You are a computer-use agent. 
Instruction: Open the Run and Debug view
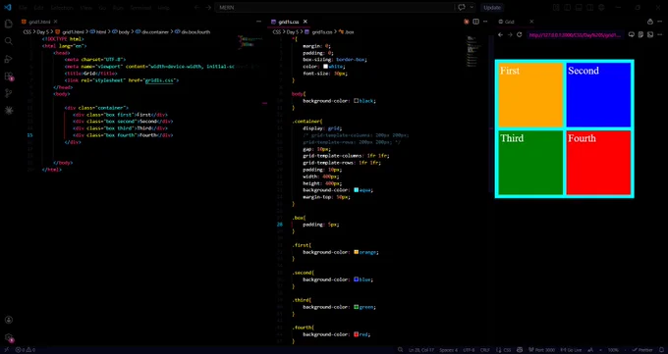click(9, 59)
